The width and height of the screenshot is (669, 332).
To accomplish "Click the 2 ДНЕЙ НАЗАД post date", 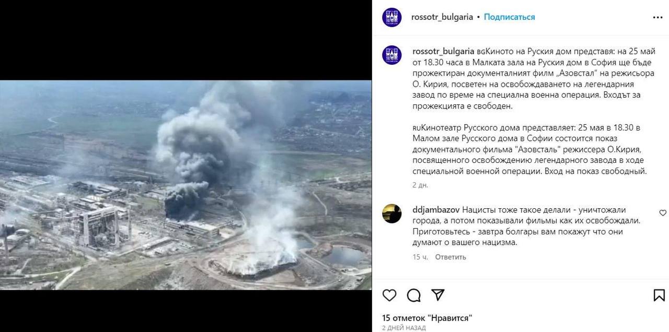I will point(403,328).
